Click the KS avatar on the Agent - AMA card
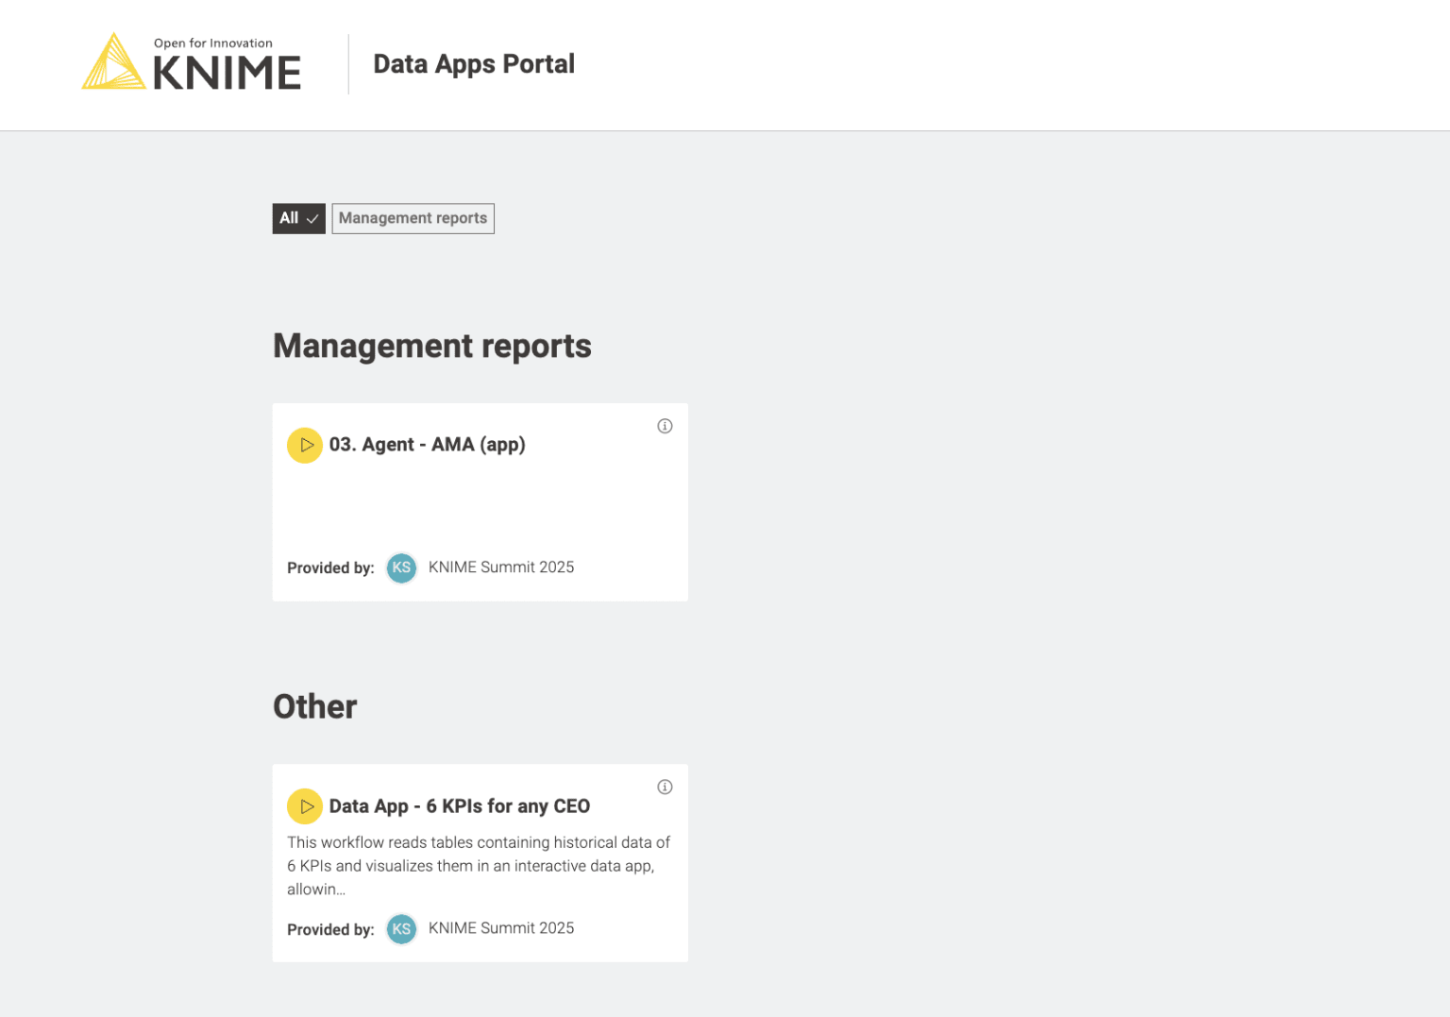1450x1017 pixels. coord(402,568)
